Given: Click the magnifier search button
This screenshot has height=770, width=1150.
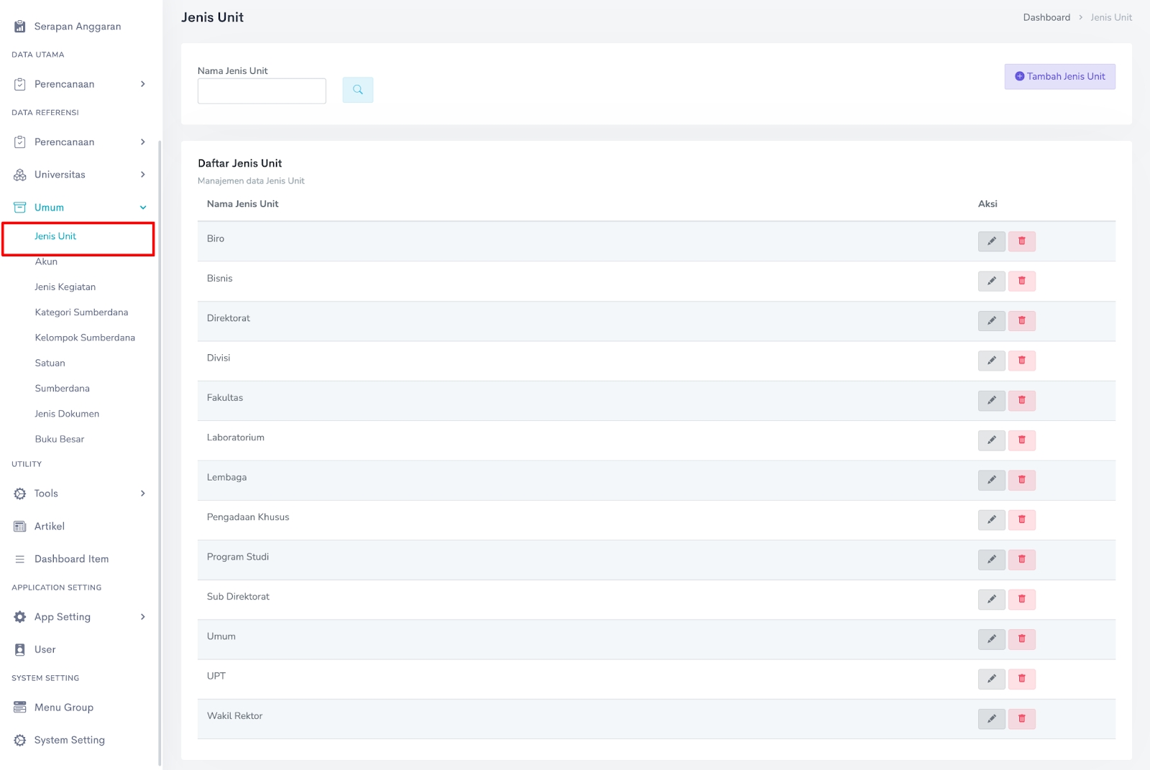Looking at the screenshot, I should (357, 90).
